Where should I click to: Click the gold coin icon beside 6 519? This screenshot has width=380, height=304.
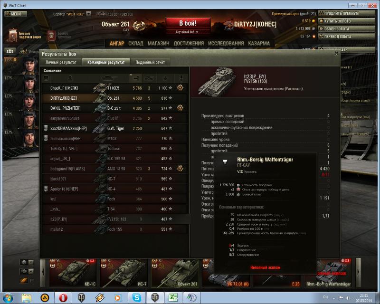(313, 21)
